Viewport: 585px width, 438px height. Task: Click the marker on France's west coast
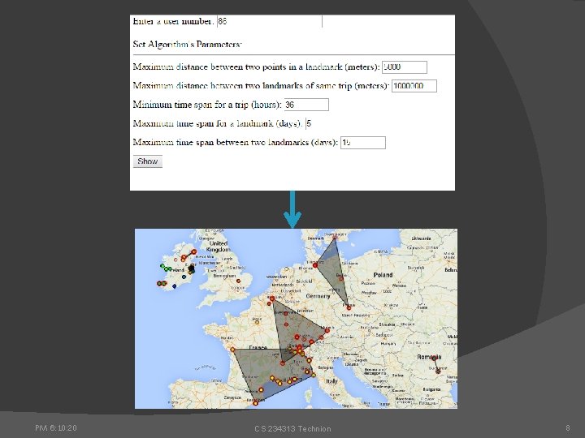232,350
